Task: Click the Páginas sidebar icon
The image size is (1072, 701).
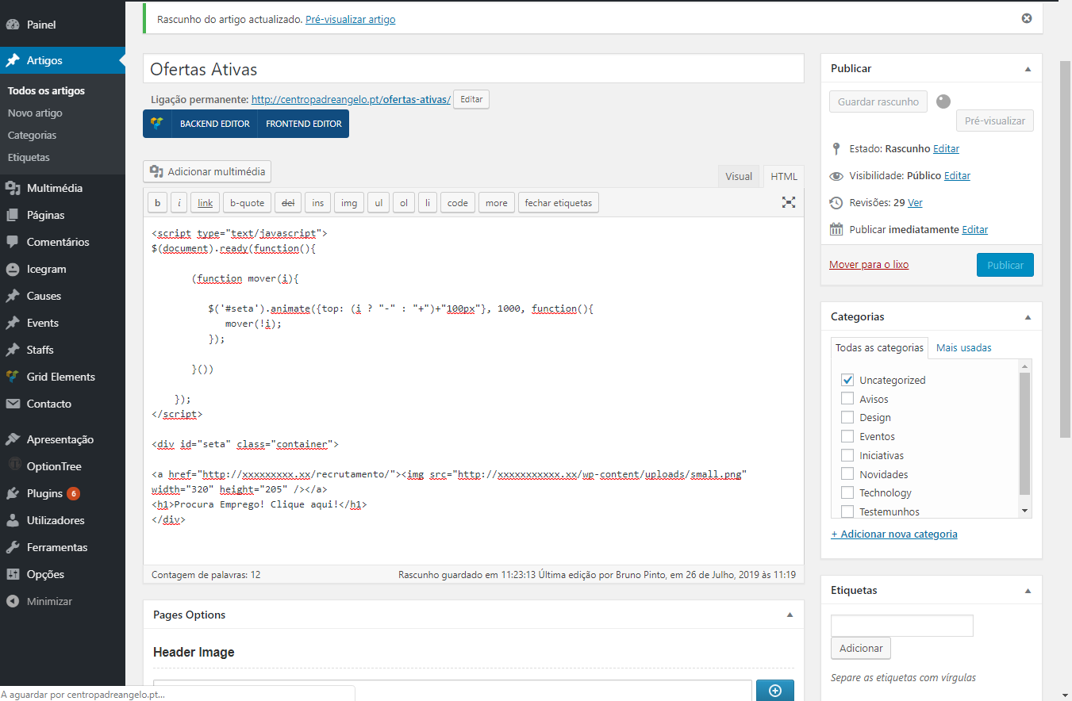Action: coord(13,215)
